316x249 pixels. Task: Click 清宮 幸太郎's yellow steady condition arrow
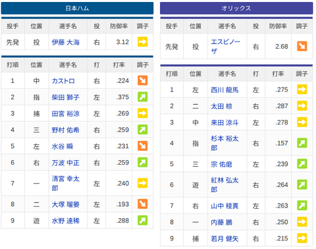tap(142, 183)
